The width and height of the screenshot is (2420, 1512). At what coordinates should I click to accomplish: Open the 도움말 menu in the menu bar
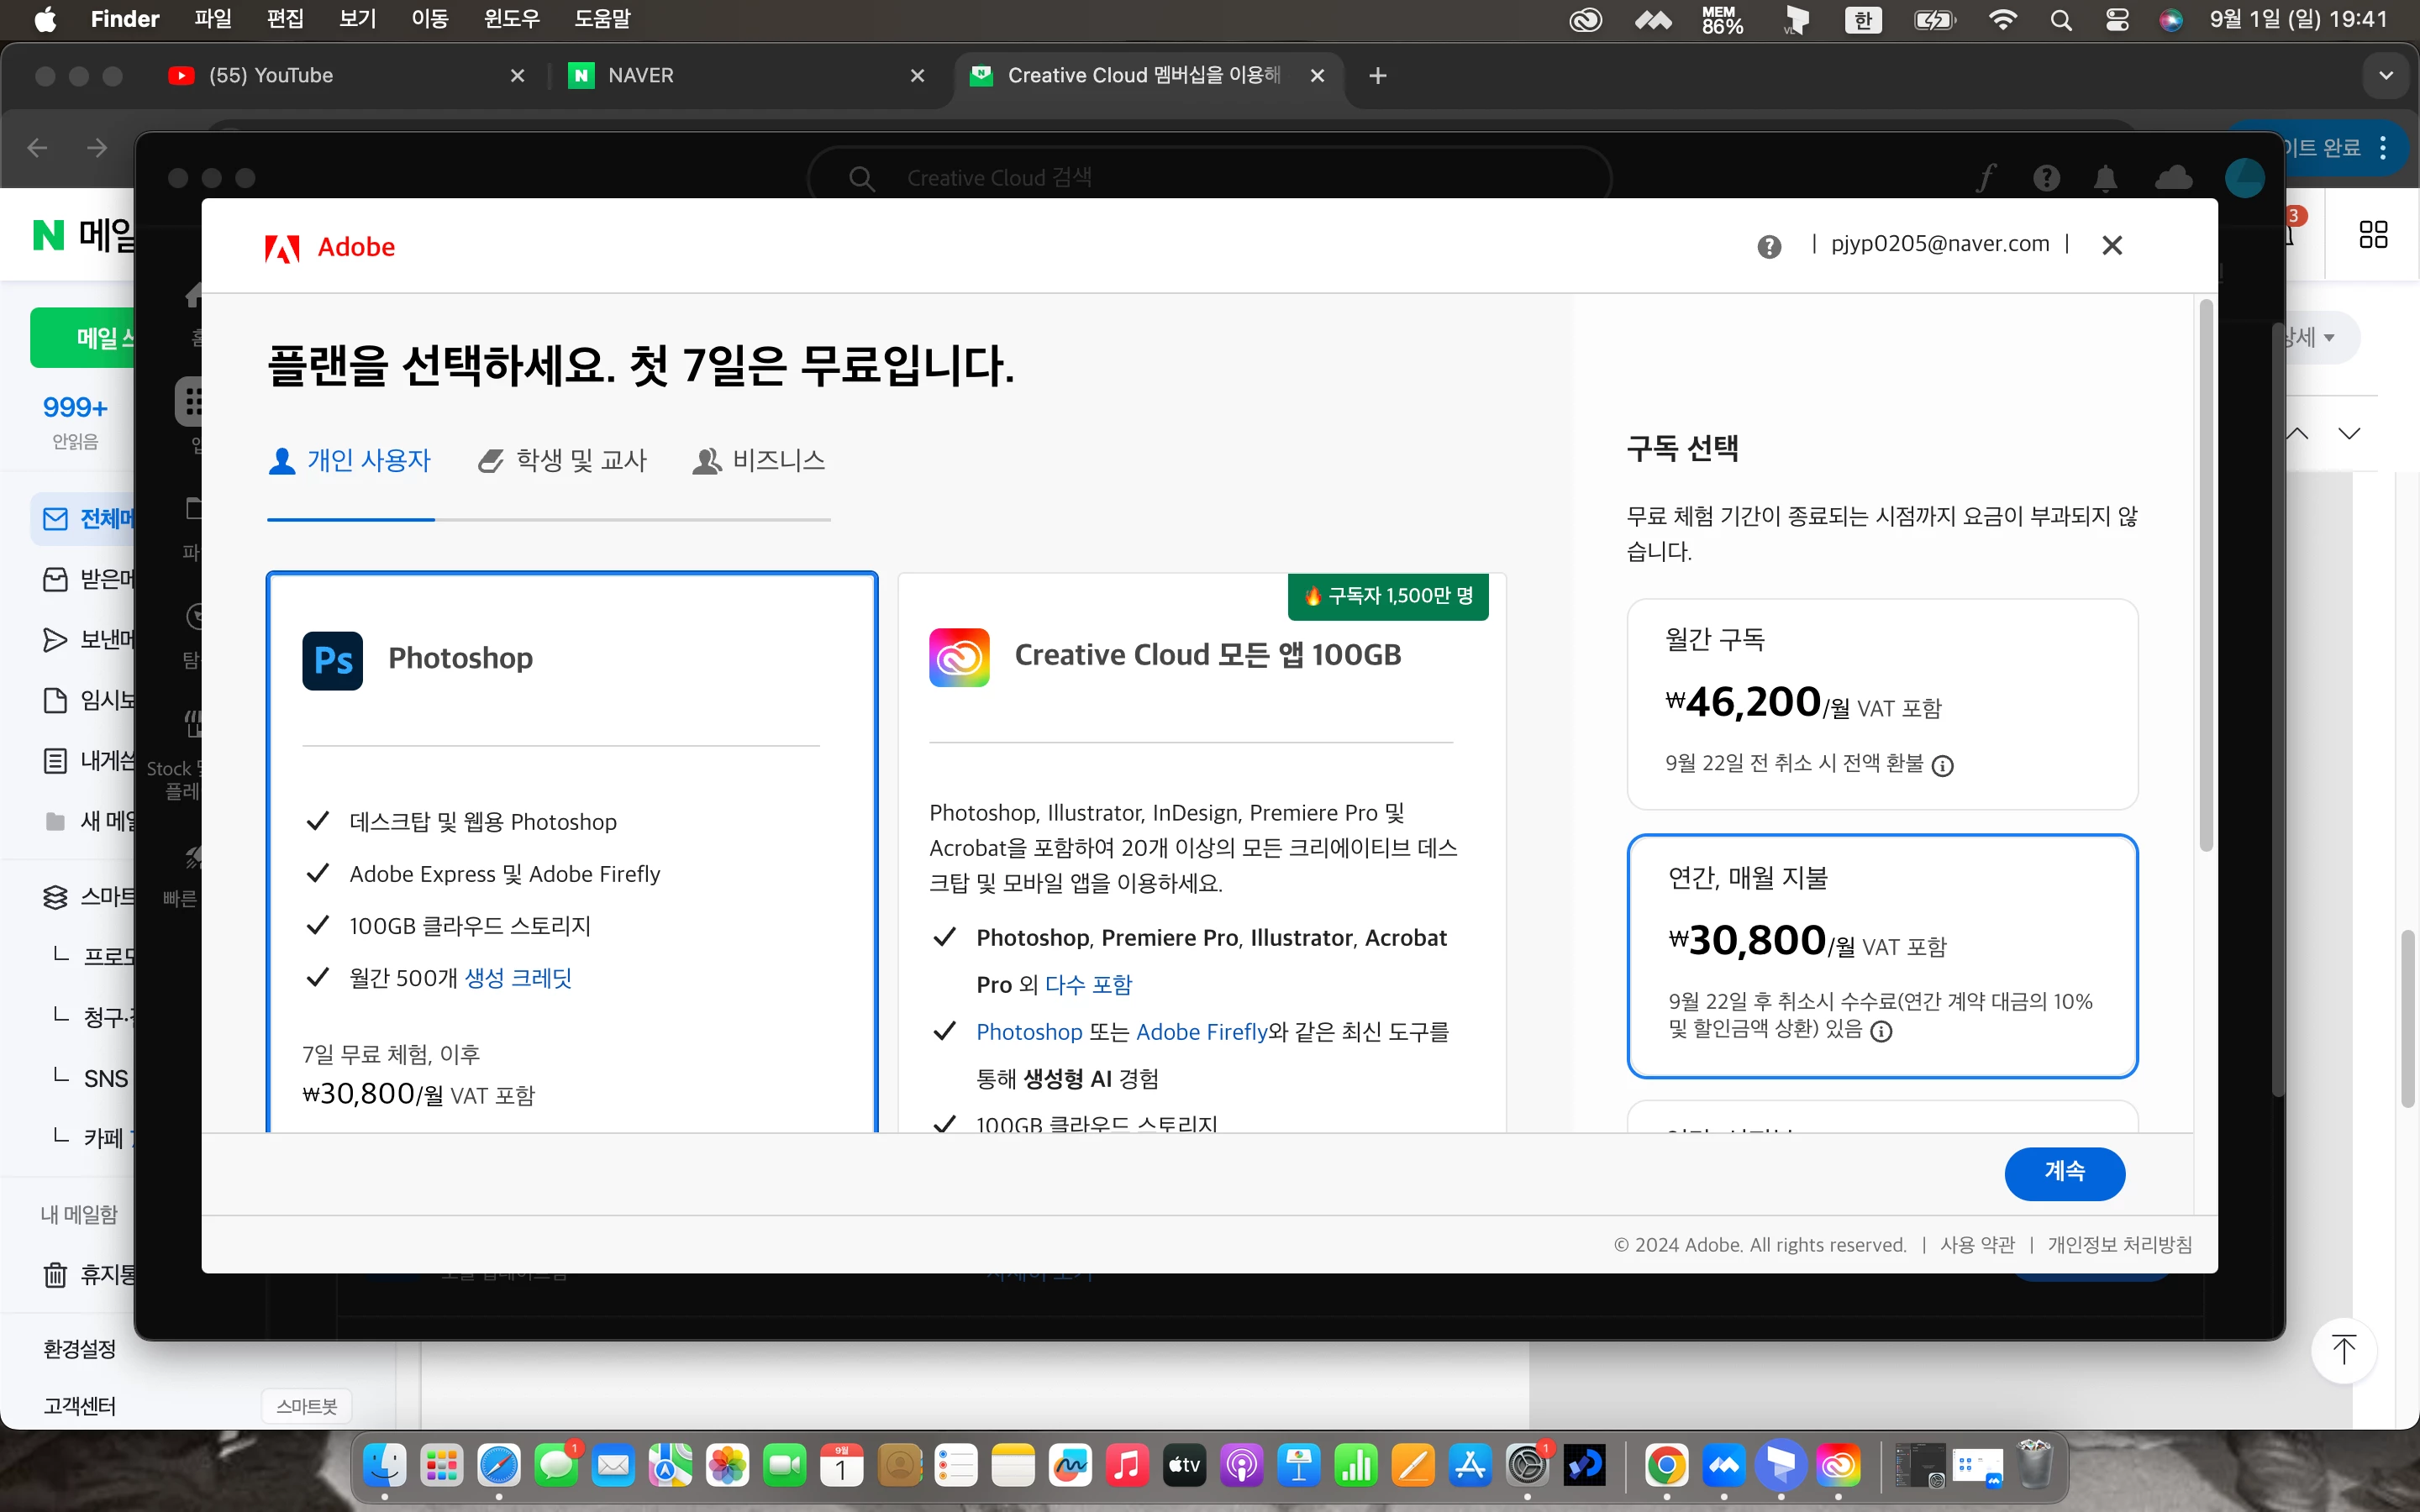[x=602, y=19]
